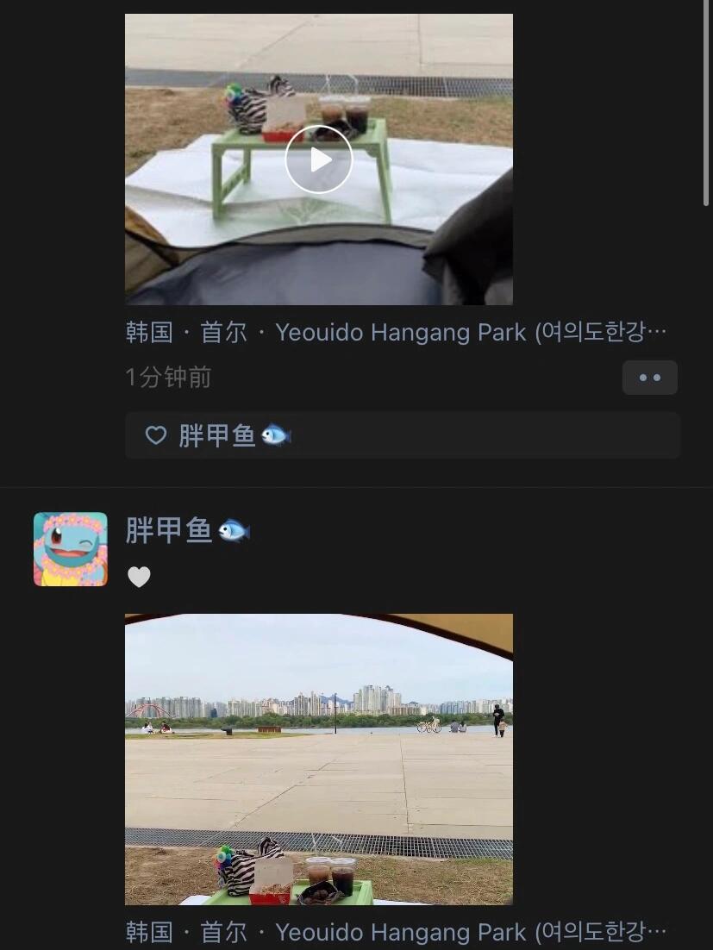Tap fish emoji in the likes row
Viewport: 713px width, 950px height.
pyautogui.click(x=276, y=435)
